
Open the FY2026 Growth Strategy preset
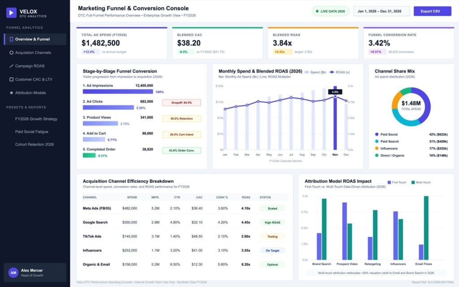pos(36,119)
